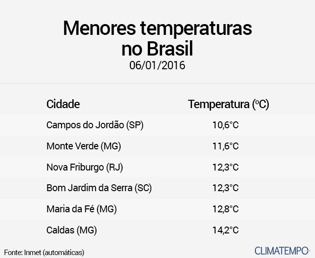Click the word Brasil in the heading
The image size is (315, 258).
170,49
